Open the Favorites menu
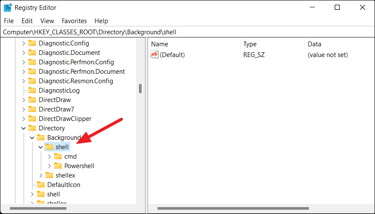This screenshot has height=214, width=375. pos(74,21)
